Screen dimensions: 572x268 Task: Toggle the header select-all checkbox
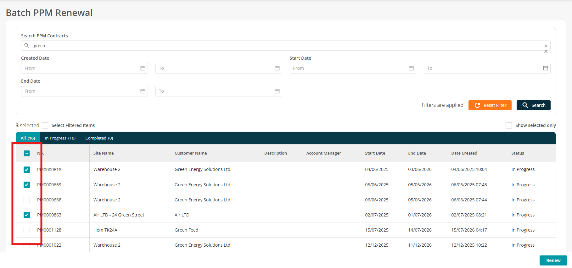tap(27, 153)
